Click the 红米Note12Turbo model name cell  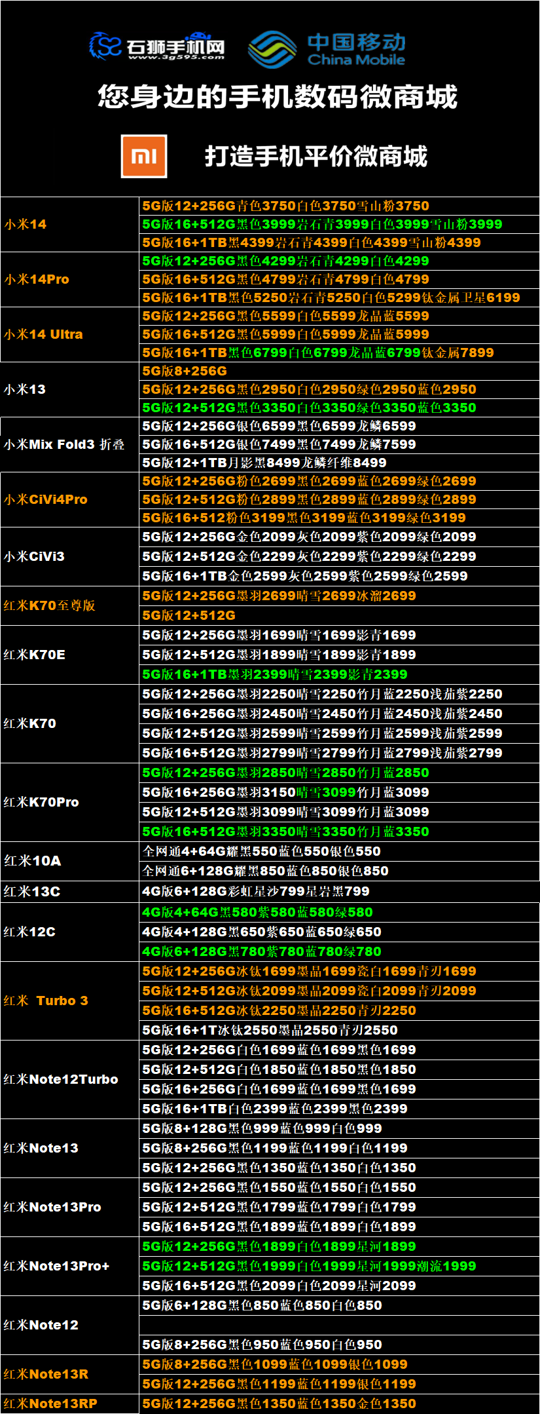click(70, 1079)
